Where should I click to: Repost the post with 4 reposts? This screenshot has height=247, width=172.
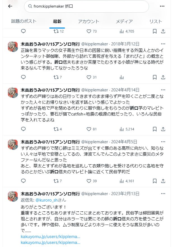tap(56, 129)
